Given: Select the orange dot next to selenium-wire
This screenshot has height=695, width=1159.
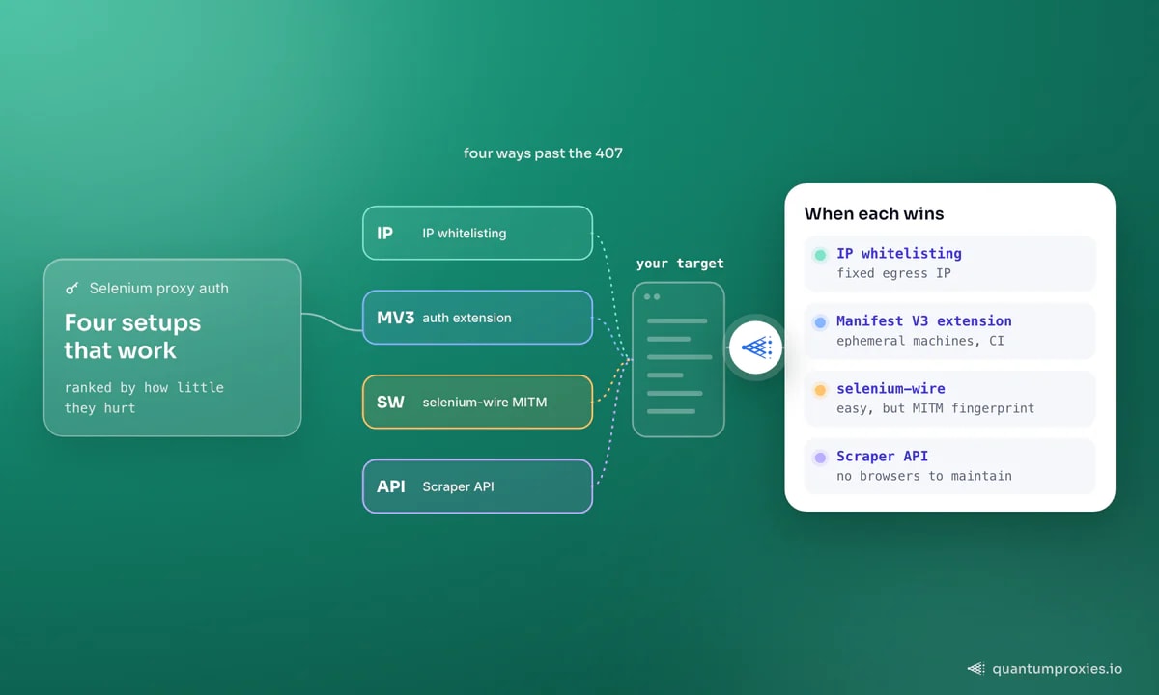Looking at the screenshot, I should pyautogui.click(x=820, y=390).
